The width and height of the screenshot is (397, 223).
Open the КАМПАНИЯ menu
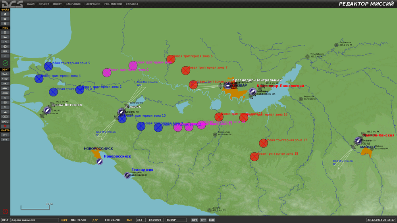click(73, 4)
